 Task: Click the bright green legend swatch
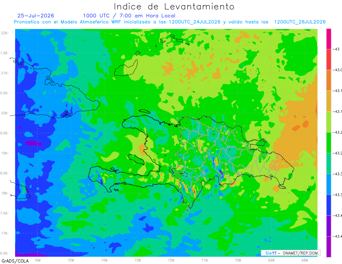click(x=329, y=143)
